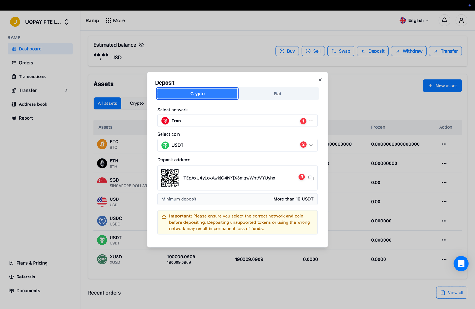Screen dimensions: 475x309
Task: Click the 'More than 10 USDT' value
Action: (x=293, y=199)
